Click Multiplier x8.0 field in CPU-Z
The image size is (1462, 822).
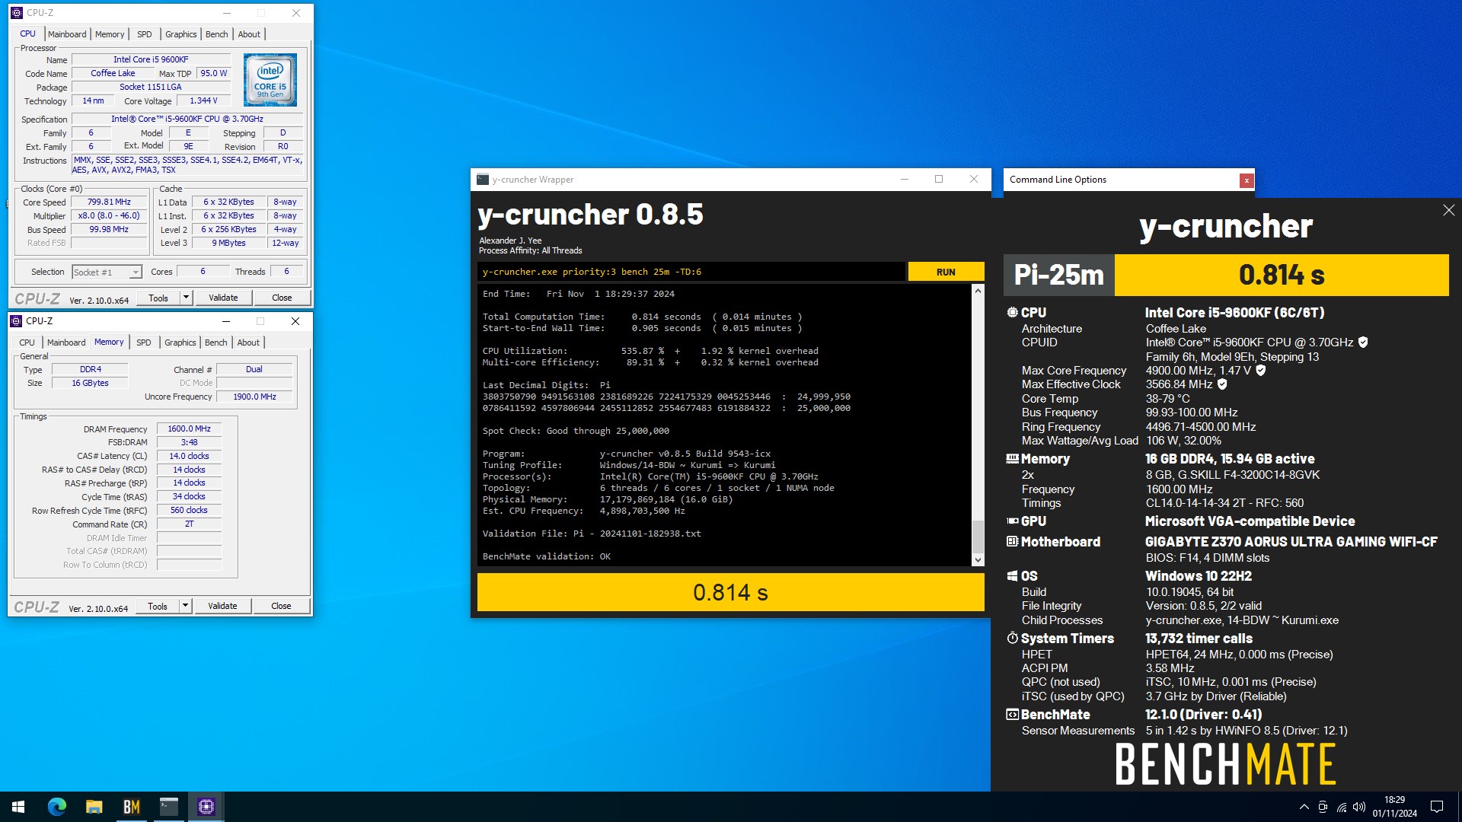[x=109, y=216]
